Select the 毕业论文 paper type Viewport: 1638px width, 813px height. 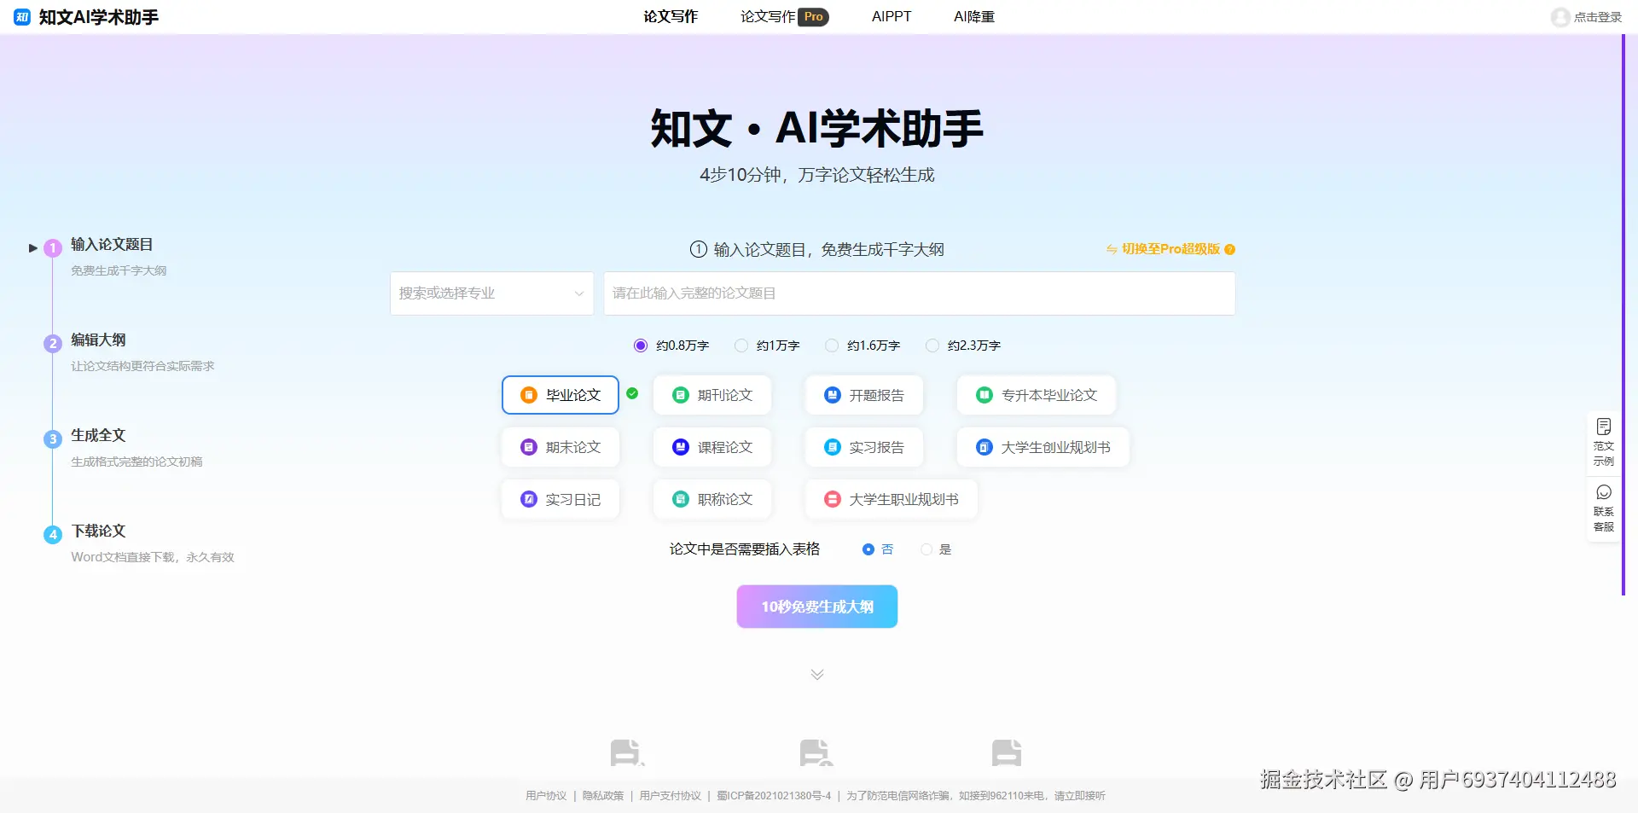[560, 395]
